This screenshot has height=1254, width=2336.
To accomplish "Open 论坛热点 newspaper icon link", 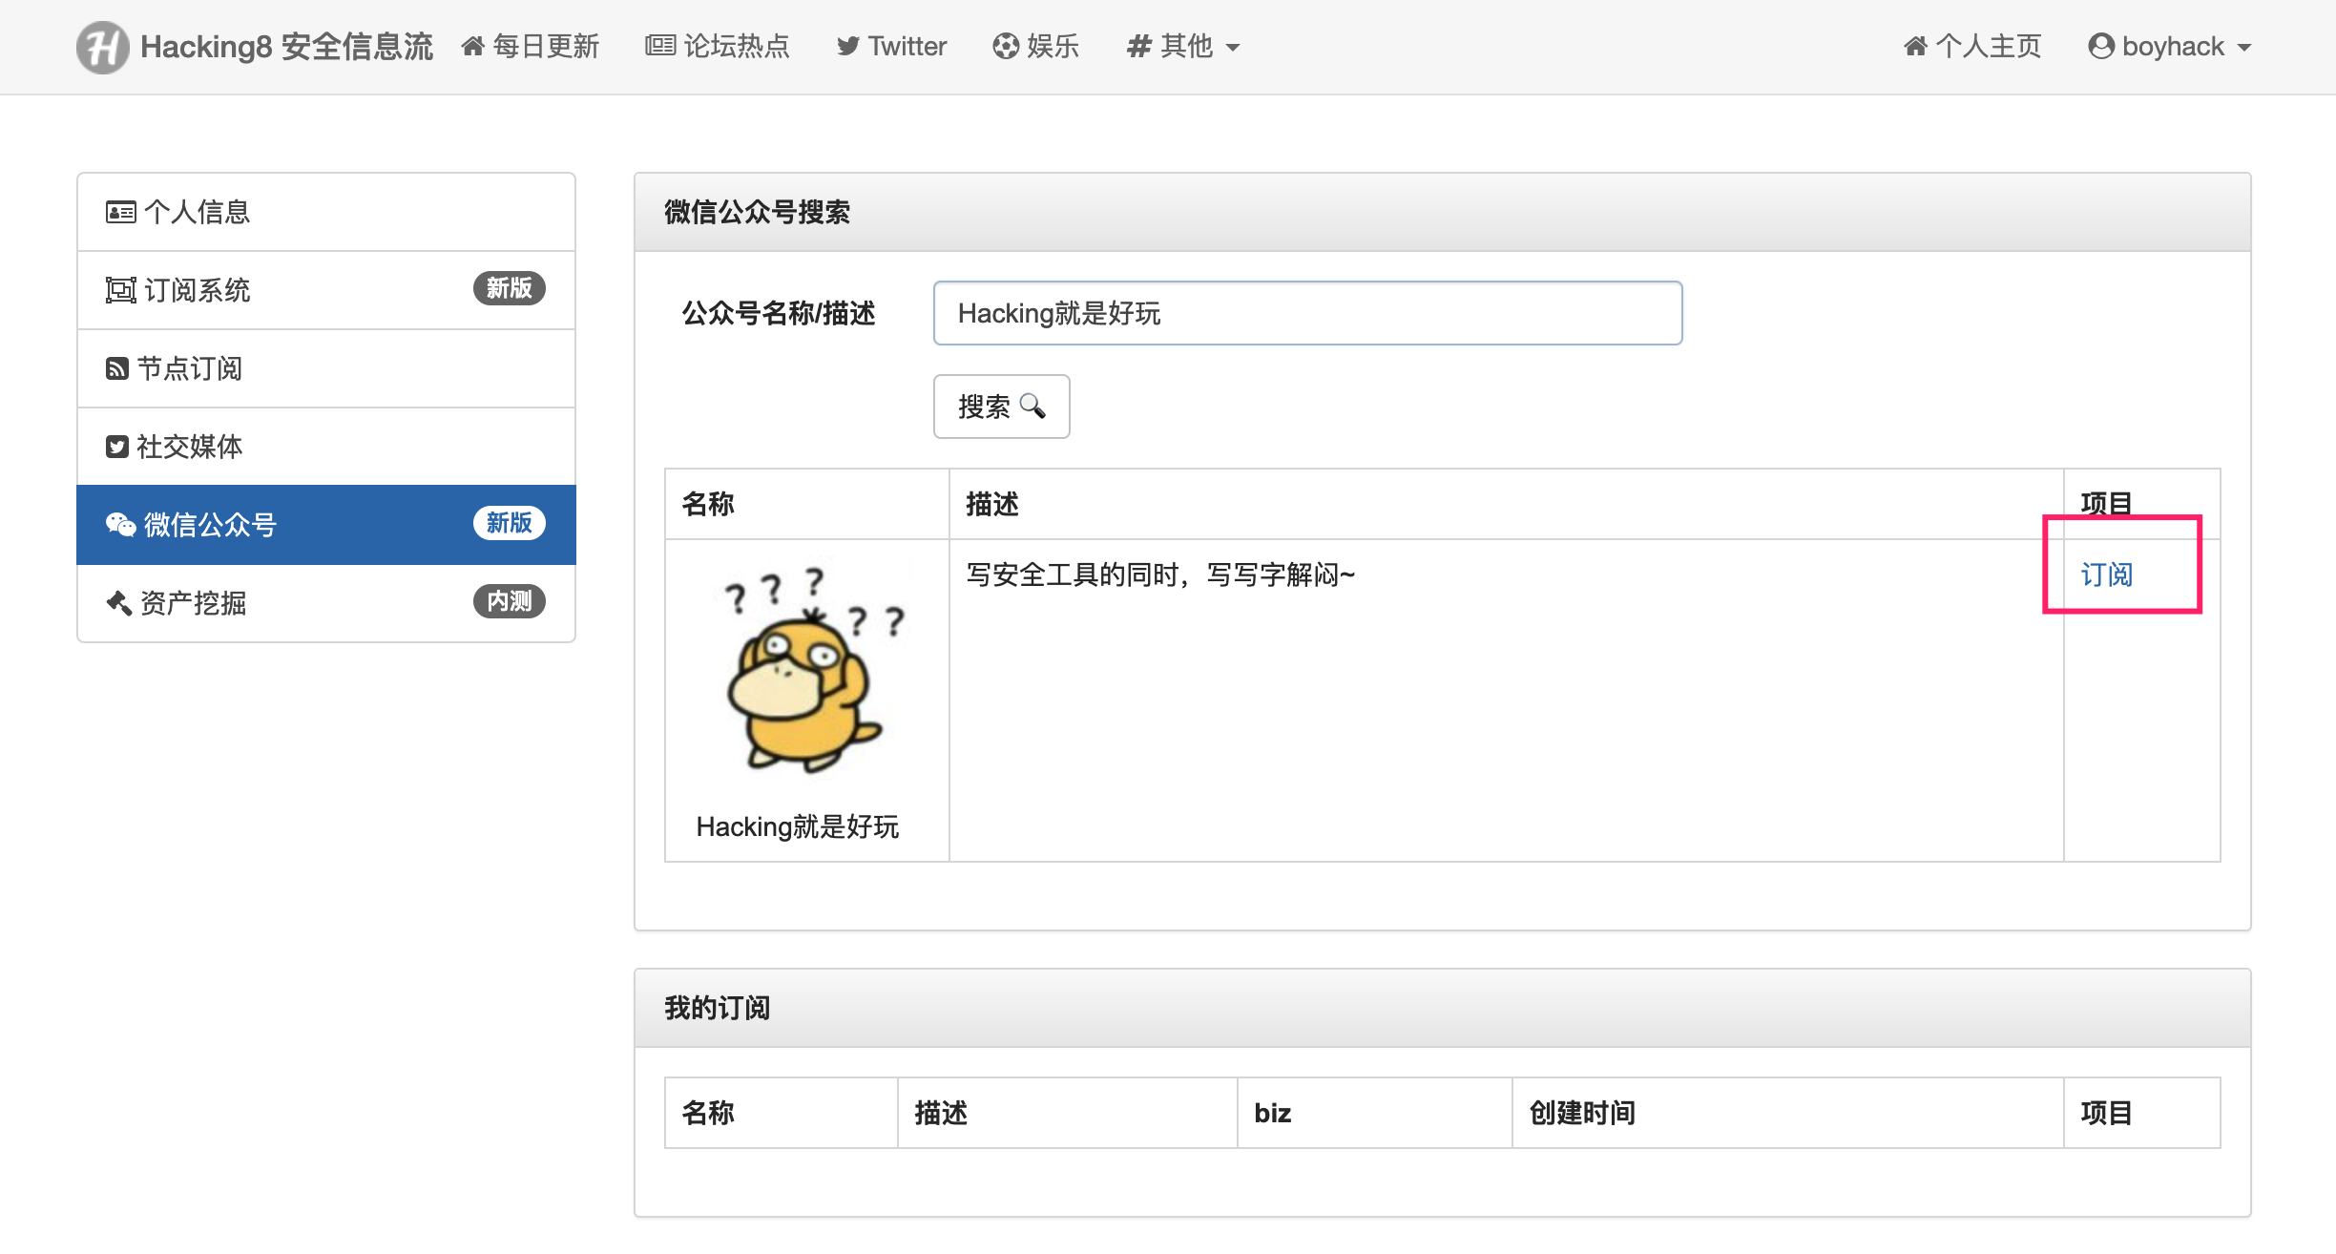I will point(718,46).
